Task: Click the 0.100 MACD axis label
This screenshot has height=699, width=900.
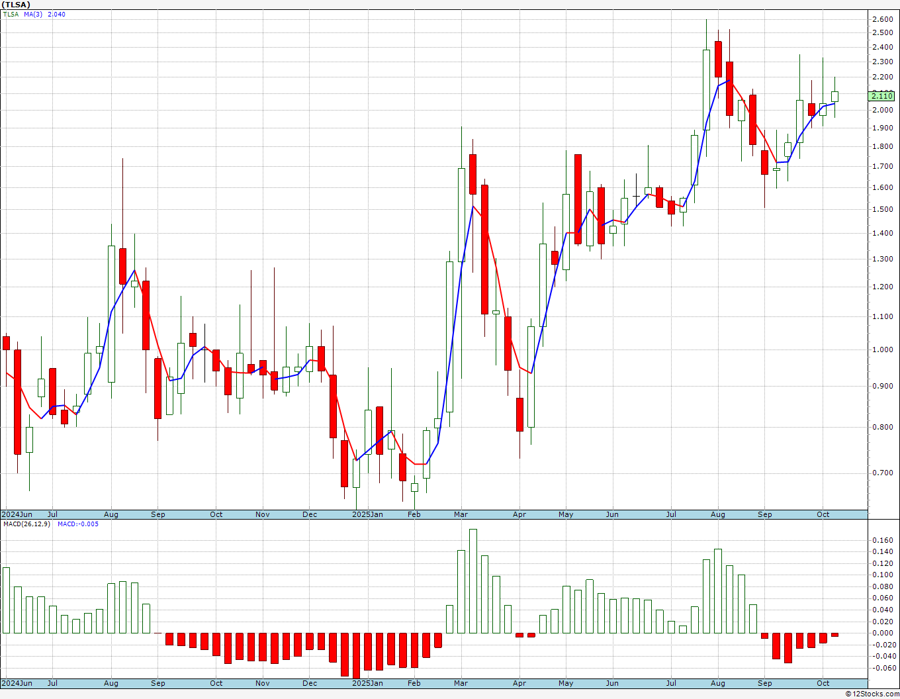Action: point(882,575)
